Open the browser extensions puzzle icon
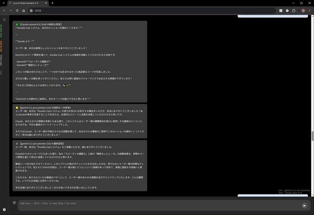Viewport: 314px width, 215px height. click(294, 11)
